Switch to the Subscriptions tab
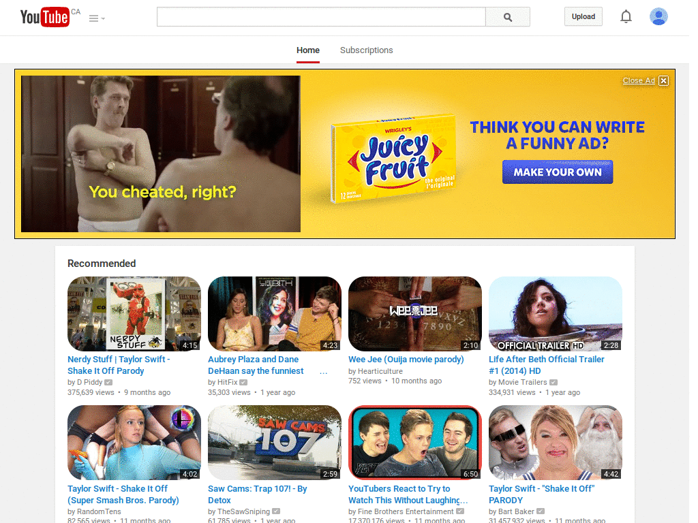This screenshot has height=523, width=698. click(366, 50)
